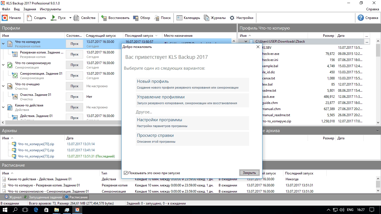Click Создать to create a new profile
Viewport: 381px width, 214px height.
coord(37,18)
